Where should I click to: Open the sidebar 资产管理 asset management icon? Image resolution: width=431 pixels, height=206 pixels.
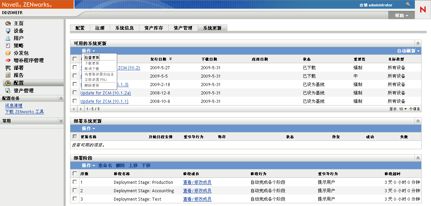tap(8, 91)
